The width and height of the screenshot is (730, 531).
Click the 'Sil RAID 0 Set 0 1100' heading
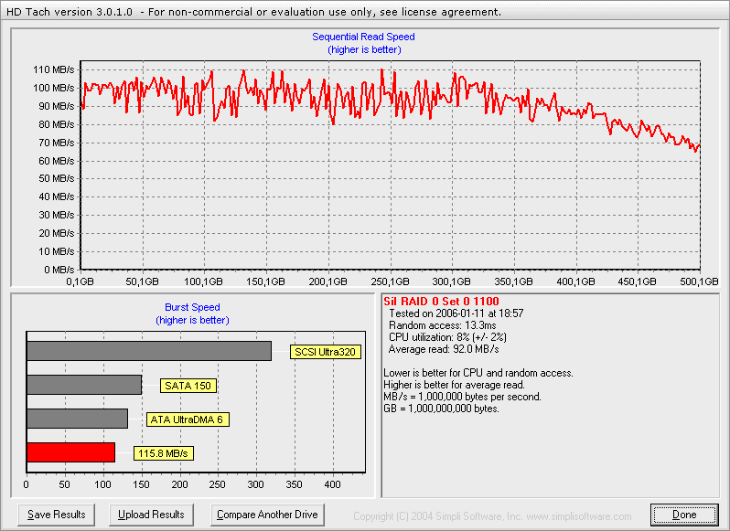[x=441, y=302]
